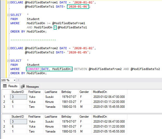Screen dimensions: 162x139
Task: Click 1980-02-15 cell in first grid
Action: tap(69, 107)
